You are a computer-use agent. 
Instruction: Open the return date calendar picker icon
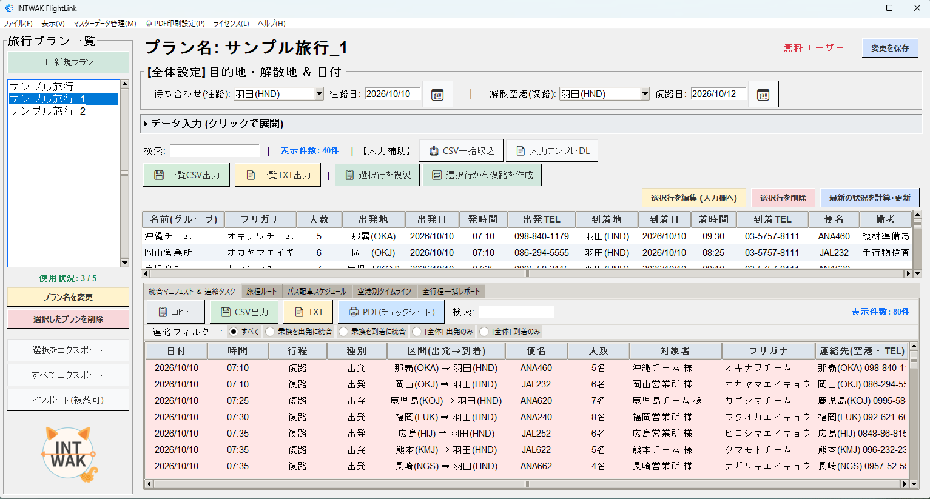pyautogui.click(x=763, y=95)
